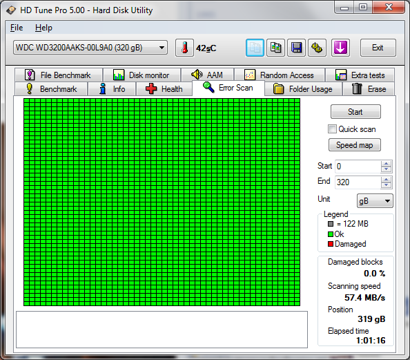Increase the Start value with up arrow
Viewport: 410px width, 360px height.
coord(386,164)
